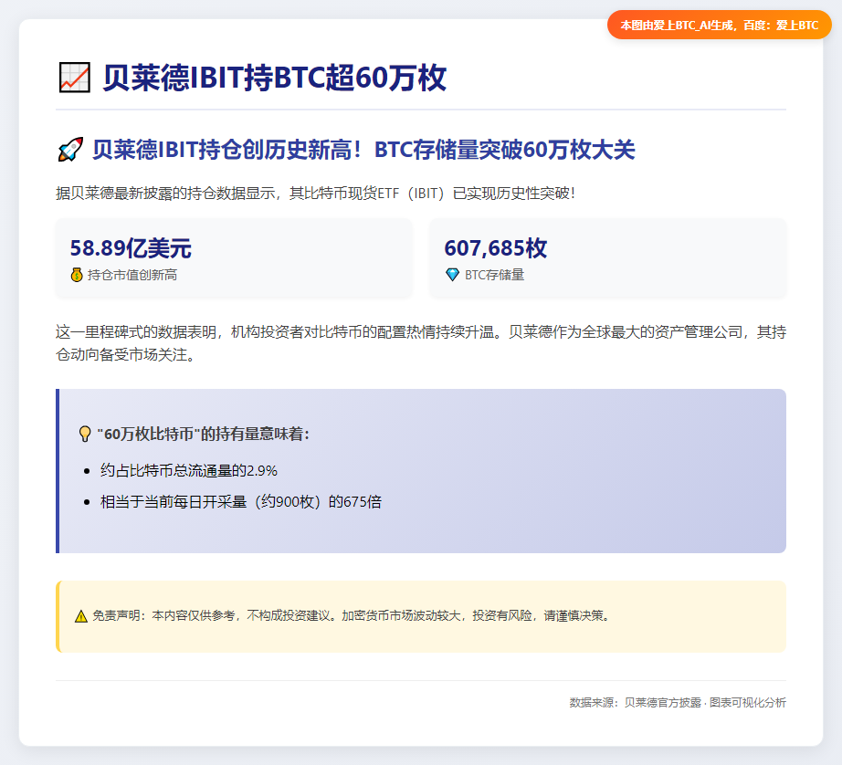The height and width of the screenshot is (765, 842).
Task: Click the paragraph starting 据贝莱德最新披露
Action: point(316,193)
